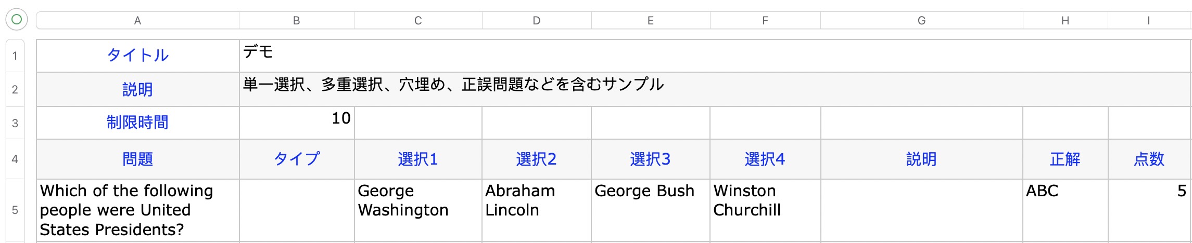
Task: Select row 1 header
Action: [15, 56]
